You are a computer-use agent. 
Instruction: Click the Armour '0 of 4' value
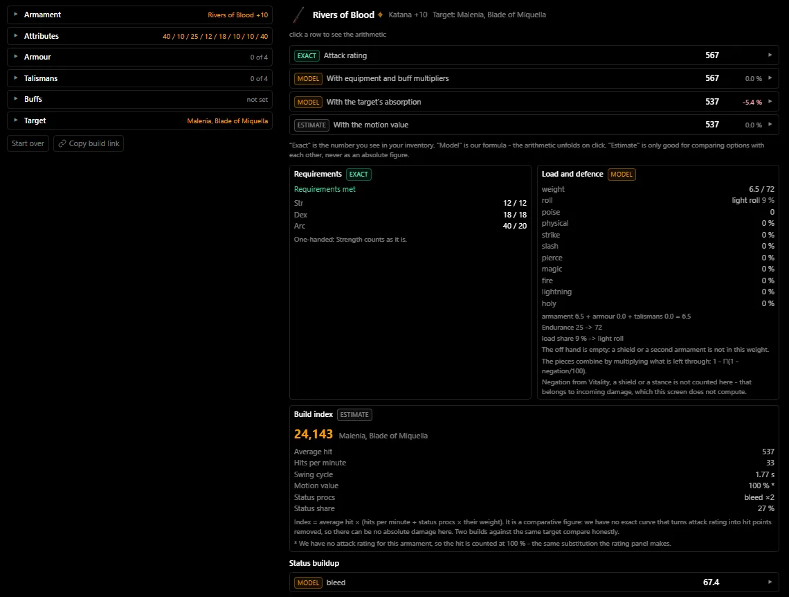click(x=259, y=57)
